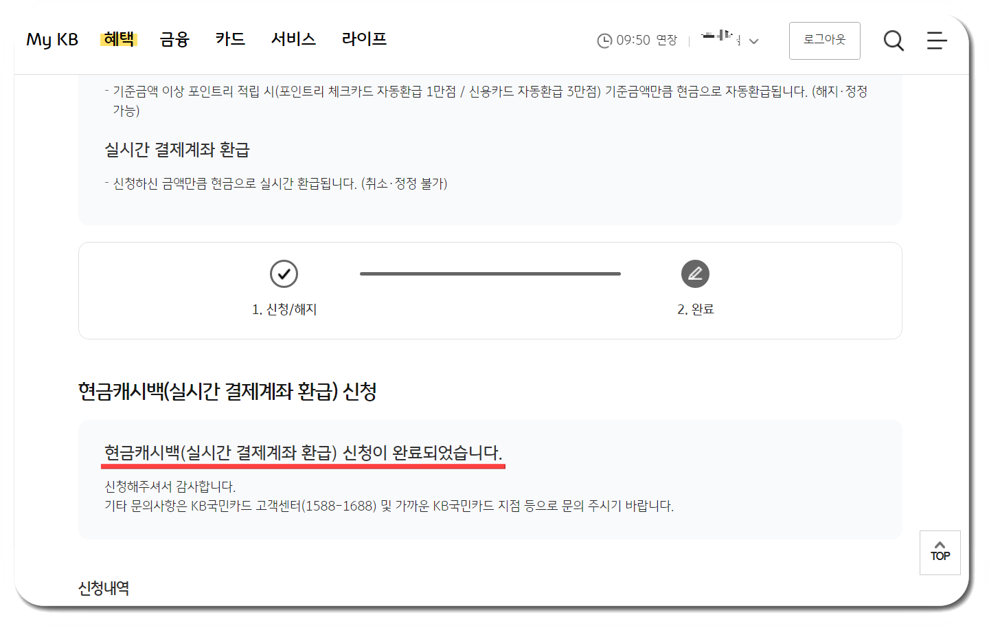Select the My KB menu item
The height and width of the screenshot is (626, 989).
point(52,40)
